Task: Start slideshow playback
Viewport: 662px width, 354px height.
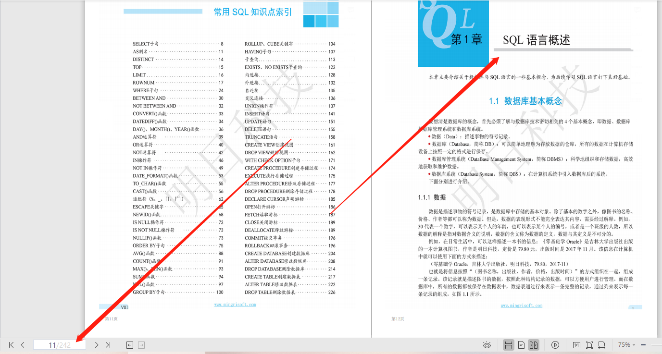Action: coord(555,345)
